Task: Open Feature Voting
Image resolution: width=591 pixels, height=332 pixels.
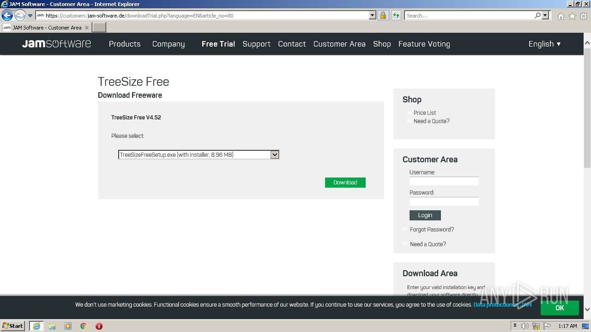Action: (424, 44)
